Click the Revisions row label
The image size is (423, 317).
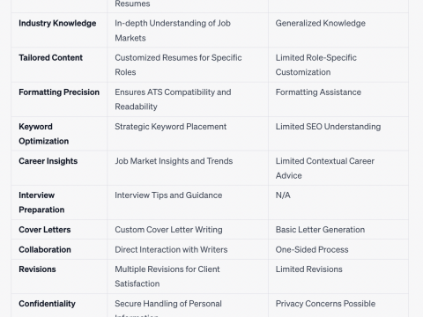coord(37,269)
